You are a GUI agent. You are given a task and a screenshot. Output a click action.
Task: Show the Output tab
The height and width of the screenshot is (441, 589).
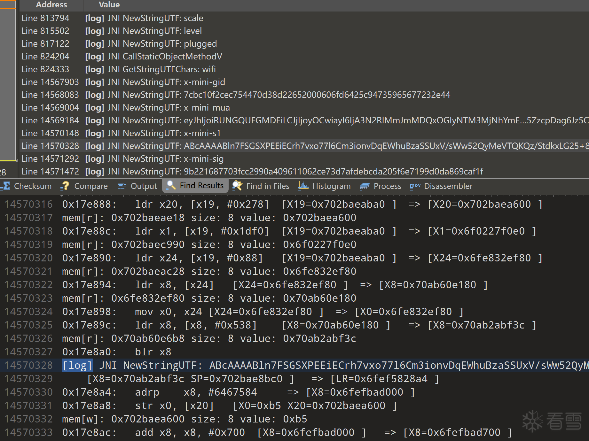tap(137, 186)
